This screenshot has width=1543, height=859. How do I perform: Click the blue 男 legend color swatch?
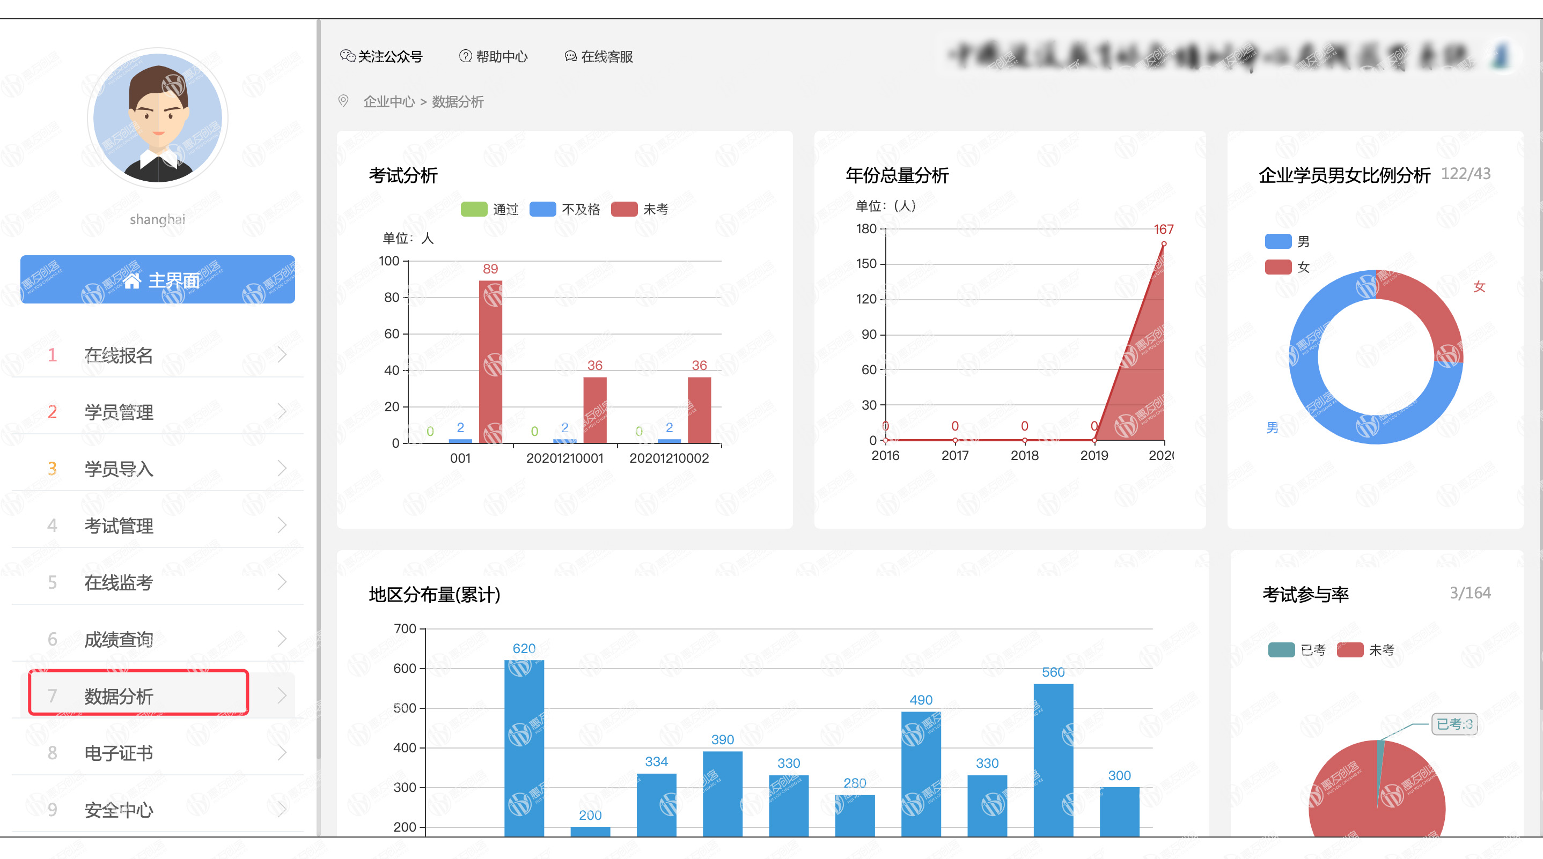click(1277, 241)
